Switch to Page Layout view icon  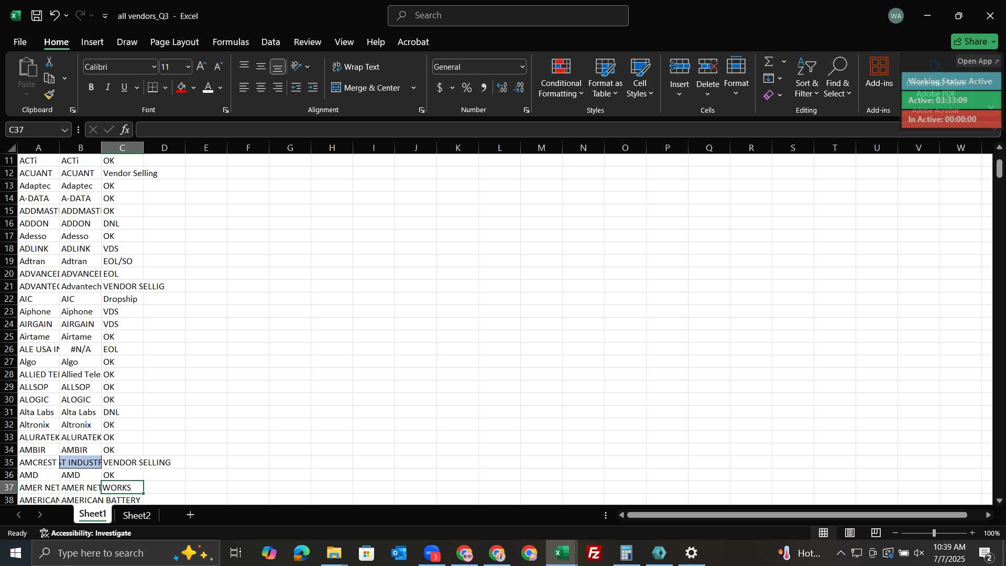pyautogui.click(x=850, y=533)
